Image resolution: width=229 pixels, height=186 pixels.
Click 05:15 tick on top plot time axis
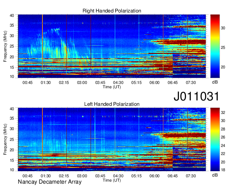pyautogui.click(x=136, y=83)
